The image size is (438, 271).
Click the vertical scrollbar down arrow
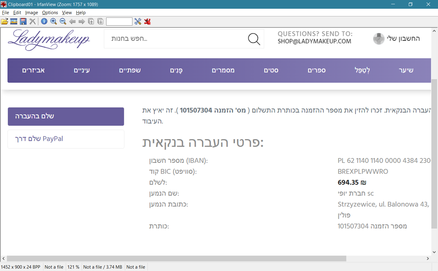pyautogui.click(x=434, y=252)
